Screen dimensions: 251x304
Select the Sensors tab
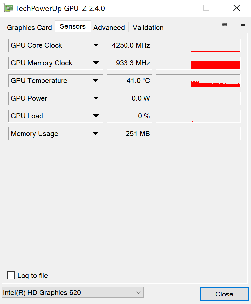(x=73, y=26)
